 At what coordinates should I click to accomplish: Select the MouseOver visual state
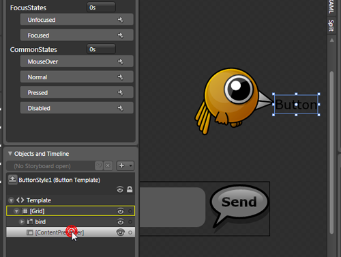(x=76, y=62)
